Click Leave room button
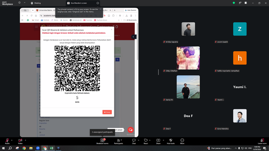 (x=262, y=141)
